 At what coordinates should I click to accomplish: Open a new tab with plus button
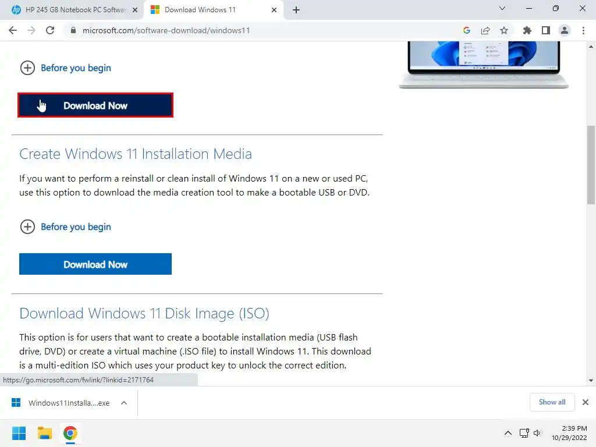click(x=296, y=10)
